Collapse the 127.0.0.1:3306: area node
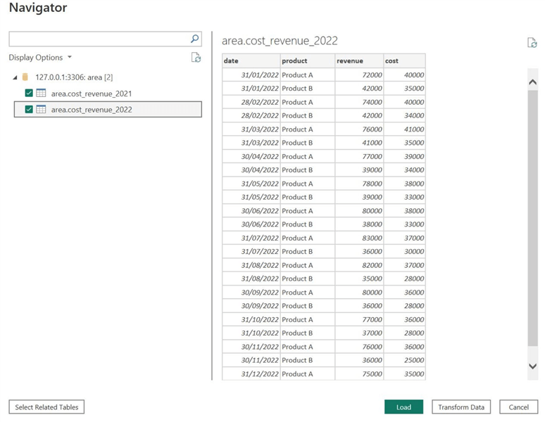 click(x=15, y=77)
